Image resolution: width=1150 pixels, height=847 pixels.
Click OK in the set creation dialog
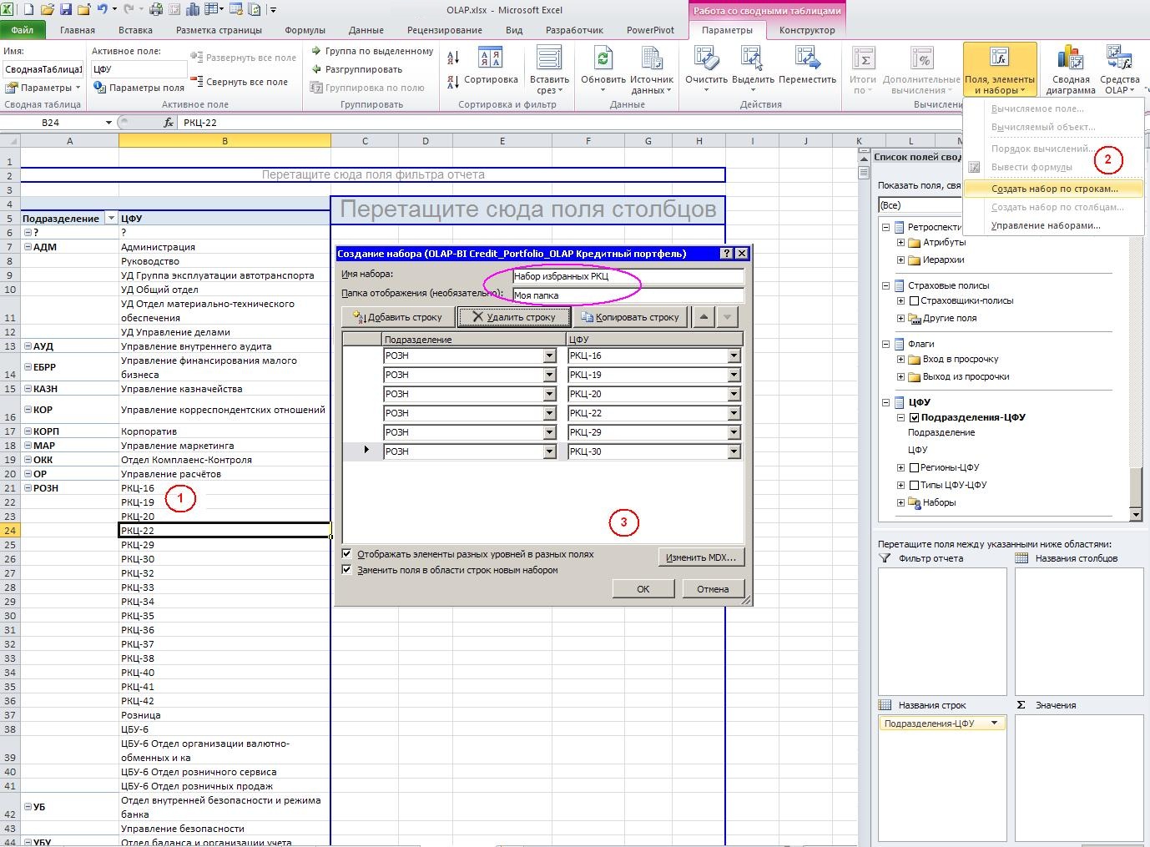[643, 588]
